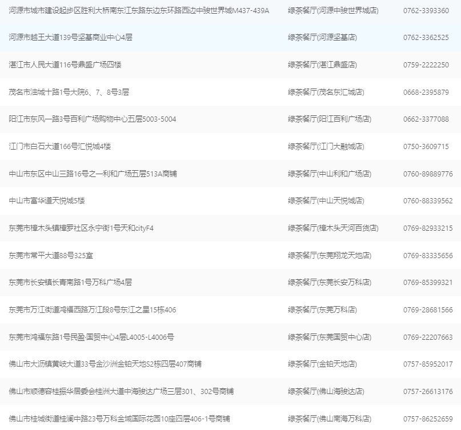Select address 佛山市顺德容桂振华居委会桂洲大道中海骏达广场三层301、302号商铺
Image resolution: width=461 pixels, height=430 pixels.
121,392
